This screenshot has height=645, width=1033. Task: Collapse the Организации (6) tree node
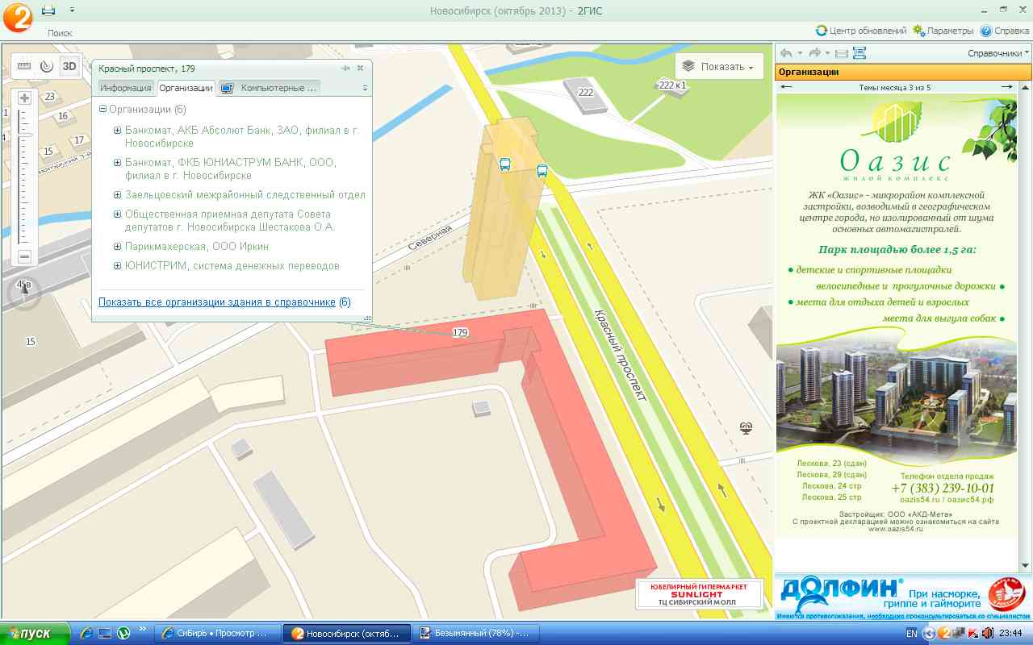(x=103, y=110)
